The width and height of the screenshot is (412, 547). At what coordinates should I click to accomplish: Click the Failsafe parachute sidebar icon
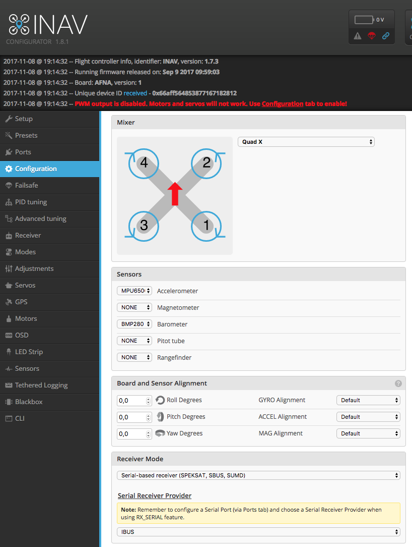tap(9, 186)
